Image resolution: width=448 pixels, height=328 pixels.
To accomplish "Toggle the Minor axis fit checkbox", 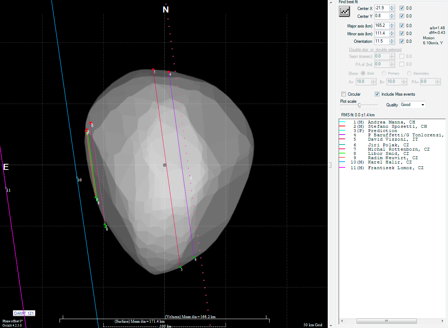I will tap(402, 34).
